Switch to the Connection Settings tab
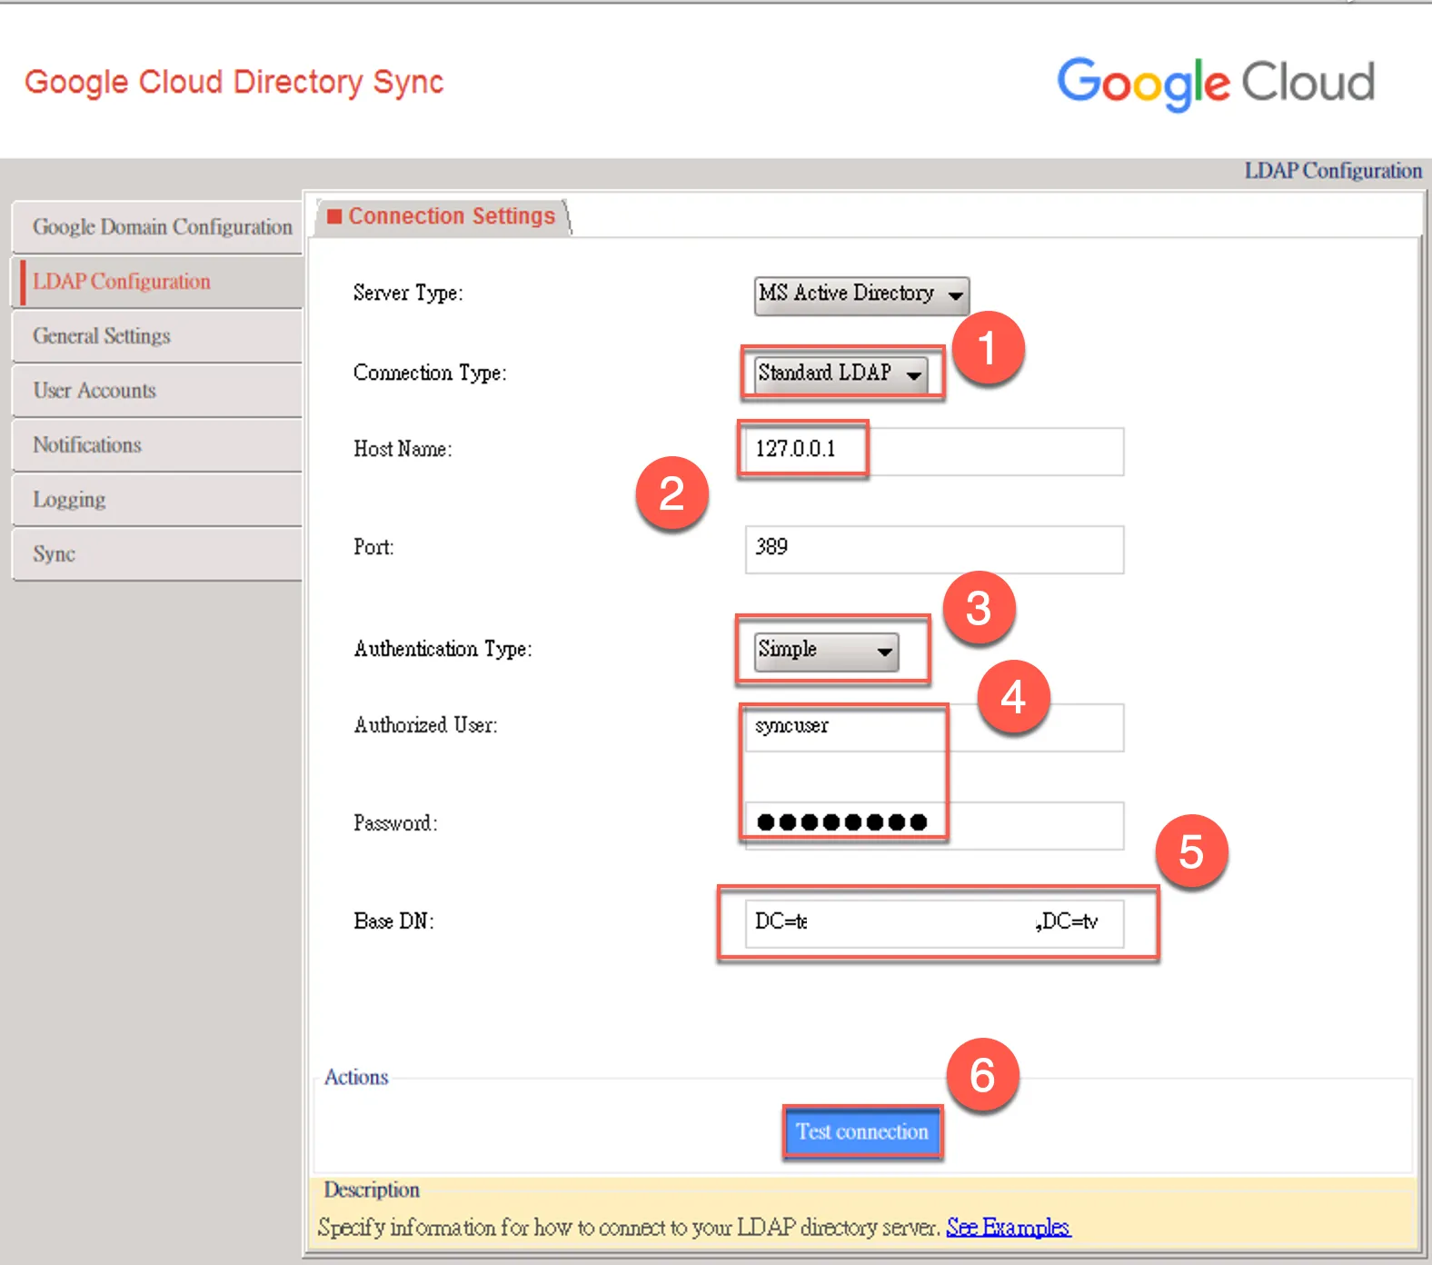 443,216
